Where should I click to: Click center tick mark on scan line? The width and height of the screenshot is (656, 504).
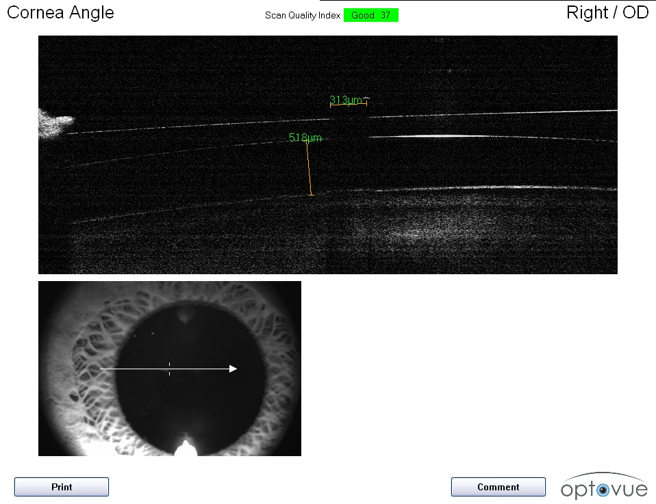169,369
